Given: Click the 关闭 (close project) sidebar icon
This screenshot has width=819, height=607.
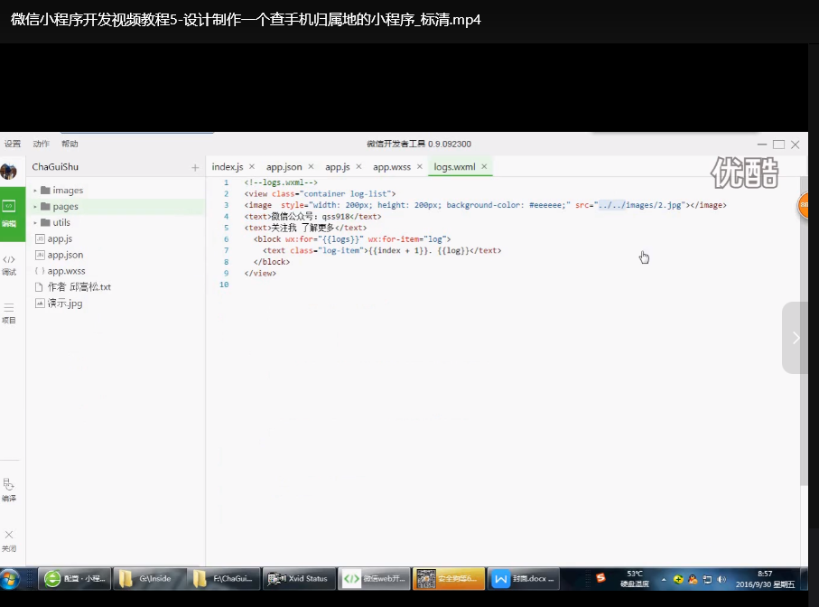Looking at the screenshot, I should 9,541.
